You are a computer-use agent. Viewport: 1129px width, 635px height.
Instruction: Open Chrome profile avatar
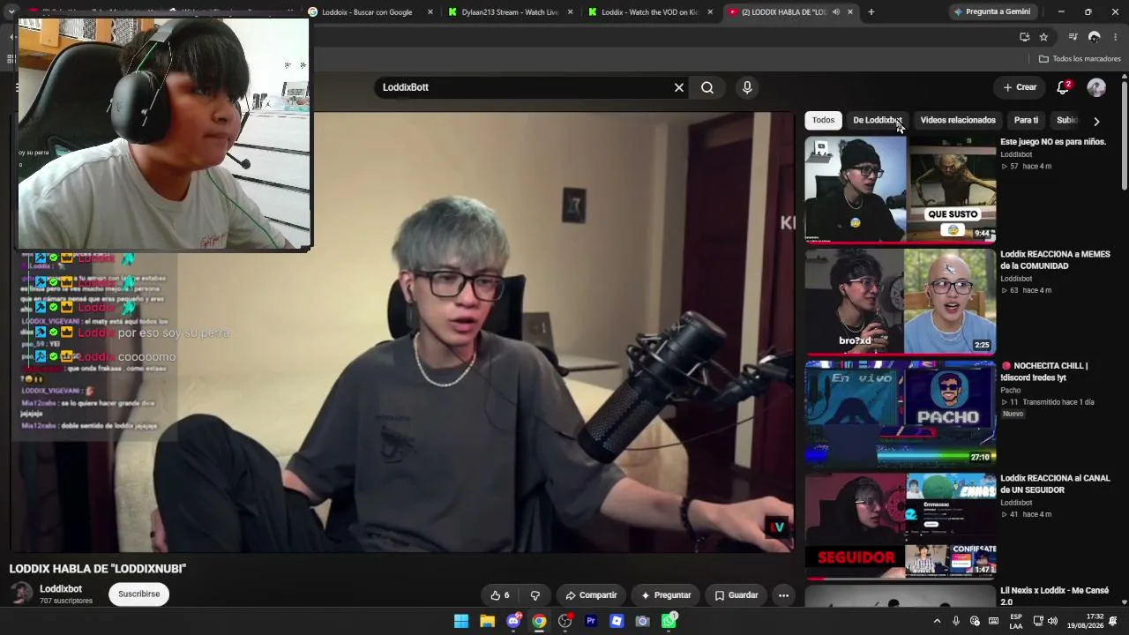1095,37
